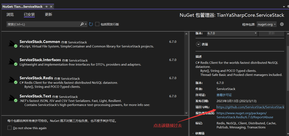Expand the 依赖项 section
The width and height of the screenshot is (289, 136).
(193, 133)
